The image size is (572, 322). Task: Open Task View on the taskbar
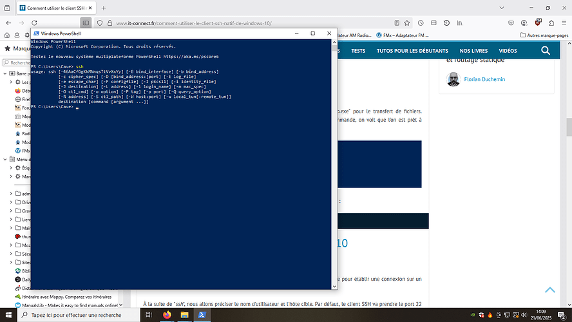pos(148,315)
